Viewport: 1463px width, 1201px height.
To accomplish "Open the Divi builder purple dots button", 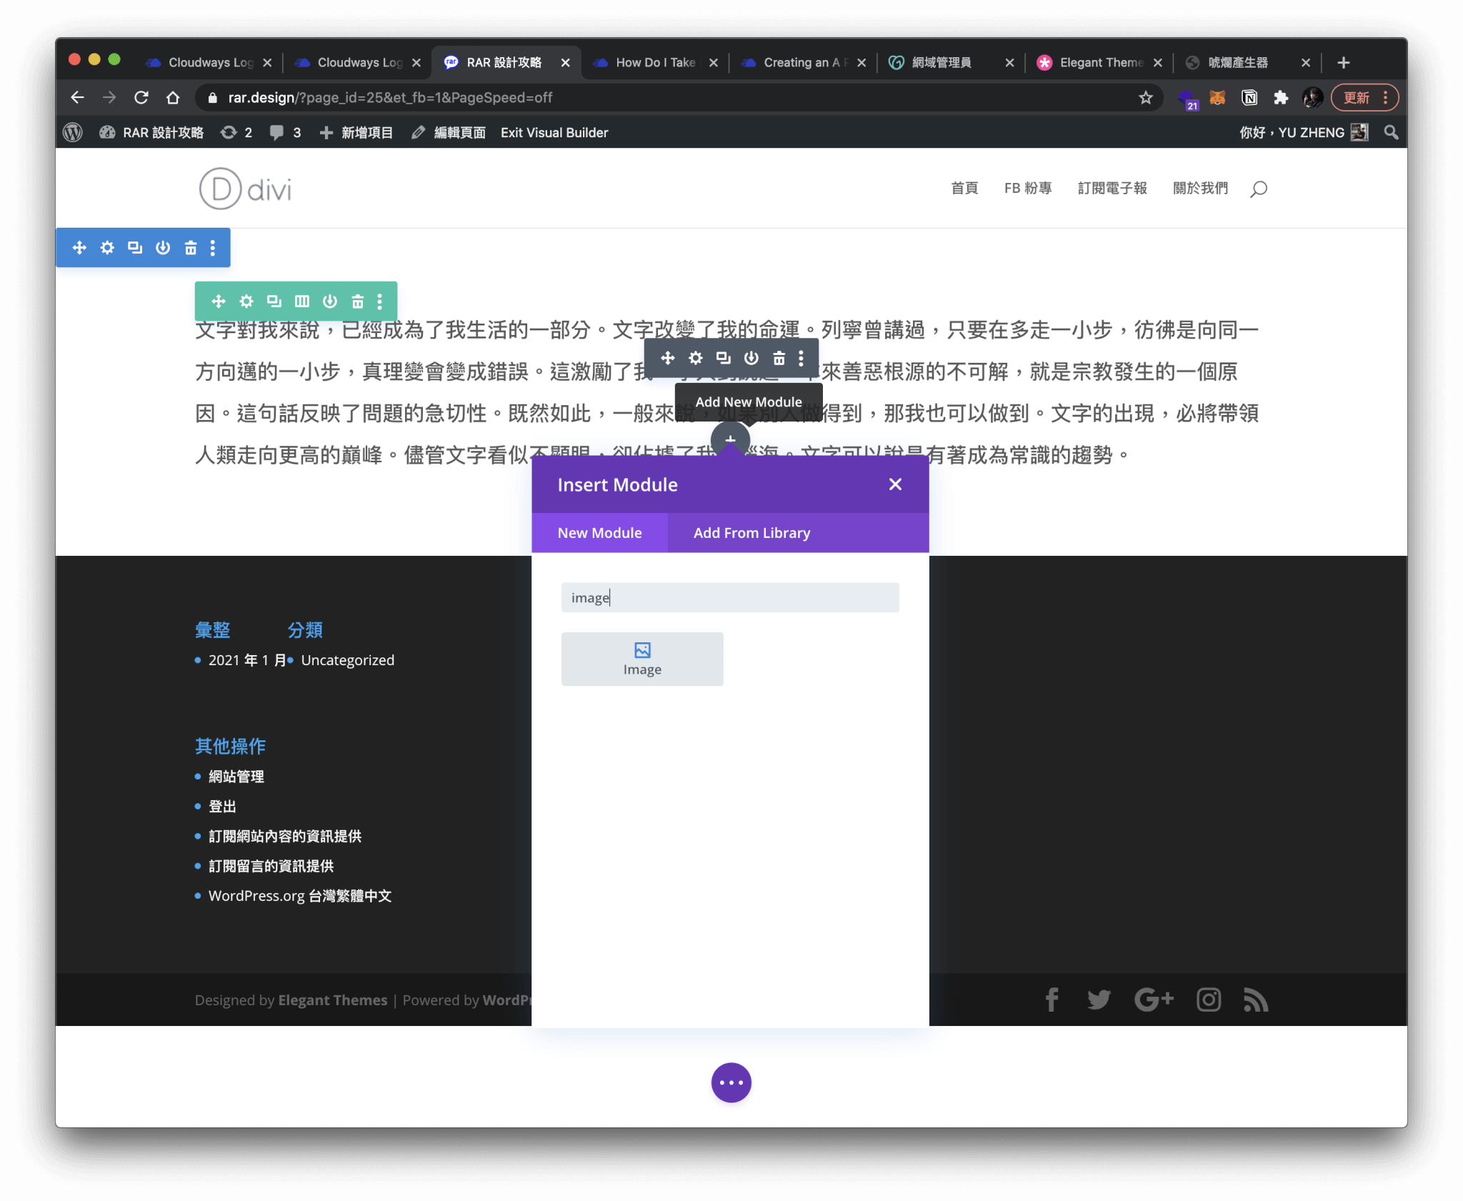I will 731,1082.
